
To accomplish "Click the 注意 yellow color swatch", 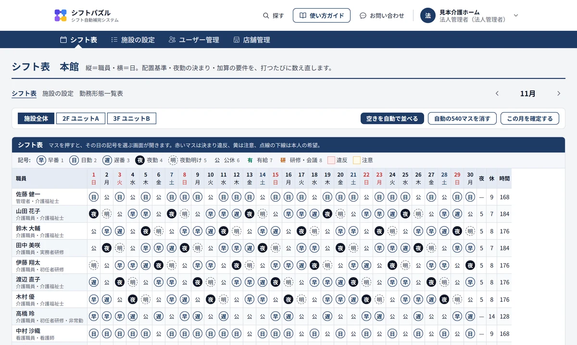I will (x=357, y=160).
